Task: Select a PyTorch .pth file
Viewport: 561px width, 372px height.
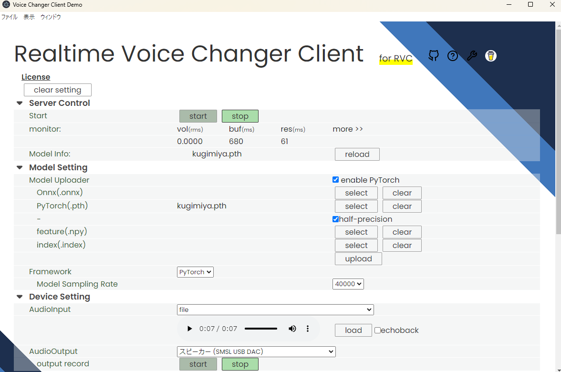Action: tap(356, 207)
